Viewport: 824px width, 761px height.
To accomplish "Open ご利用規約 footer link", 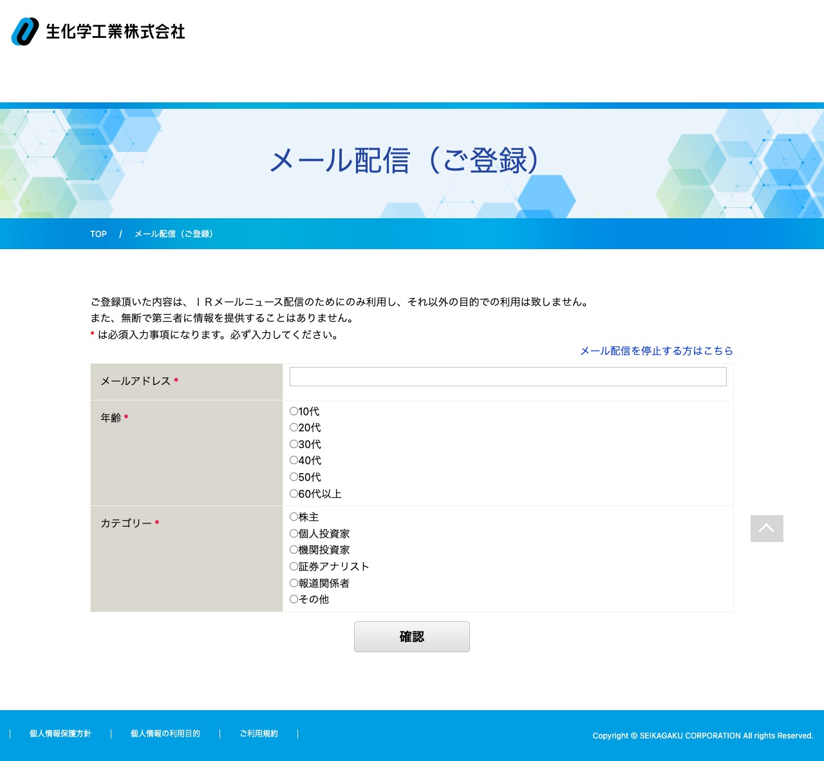I will tap(259, 734).
